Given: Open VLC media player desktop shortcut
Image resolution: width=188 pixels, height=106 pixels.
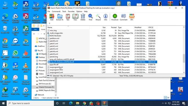Looking at the screenshot, I should coord(26,67).
